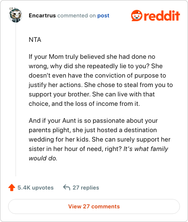Click the Reddit Snoo mascot icon
Screen dimensions: 188x222
point(137,16)
